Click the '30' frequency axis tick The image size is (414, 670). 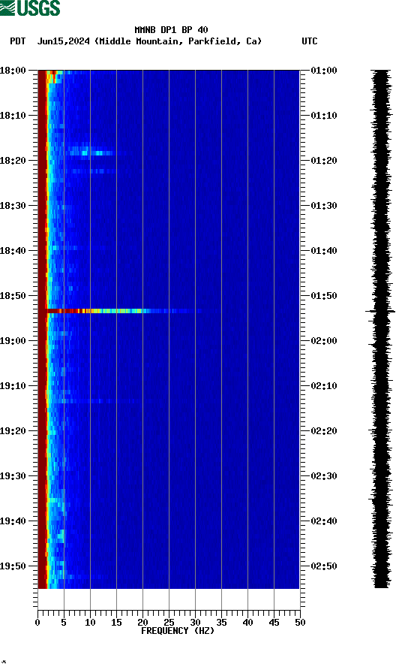195,622
